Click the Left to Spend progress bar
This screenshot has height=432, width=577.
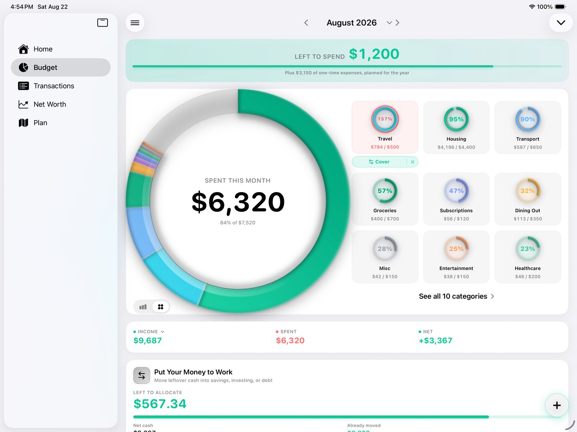click(x=347, y=66)
